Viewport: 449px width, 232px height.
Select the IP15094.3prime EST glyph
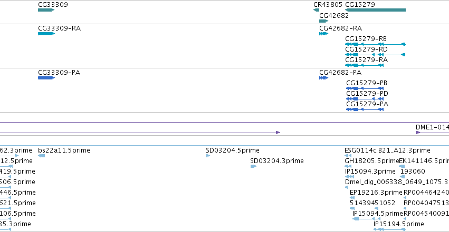point(350,177)
